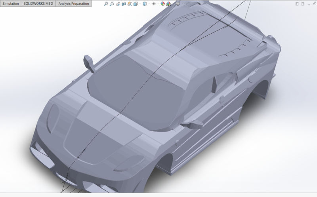The height and width of the screenshot is (197, 317).
Task: Return to the Previous View
Action: click(118, 4)
